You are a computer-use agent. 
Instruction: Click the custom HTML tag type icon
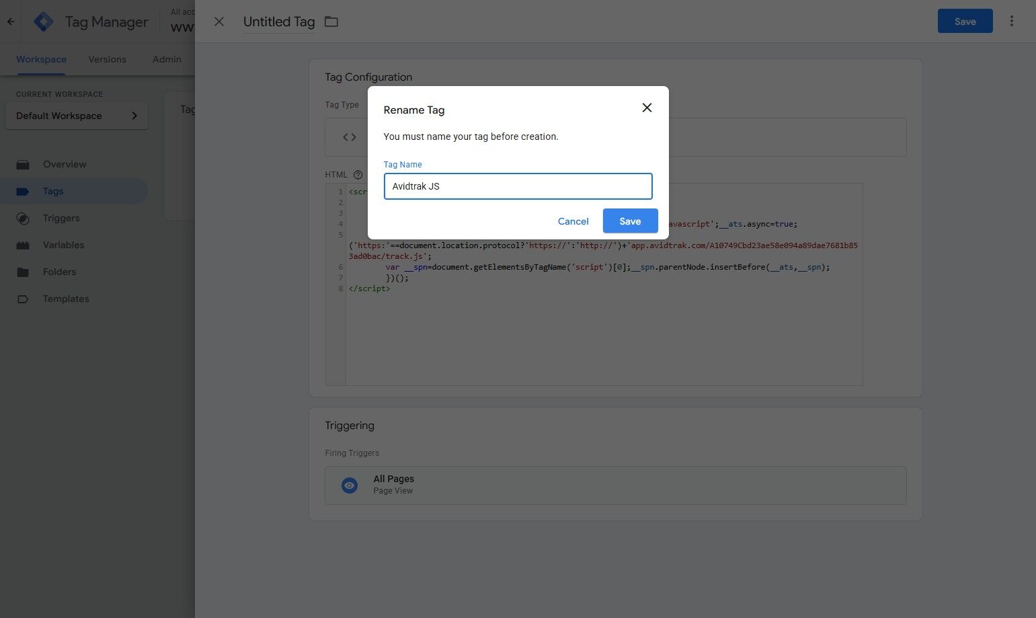[350, 137]
